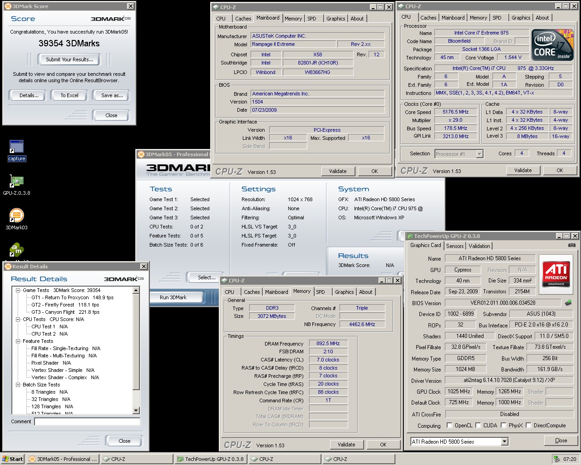Screen dimensions: 581x465
Task: Click the 3DMark Score window title icon
Action: click(8, 6)
